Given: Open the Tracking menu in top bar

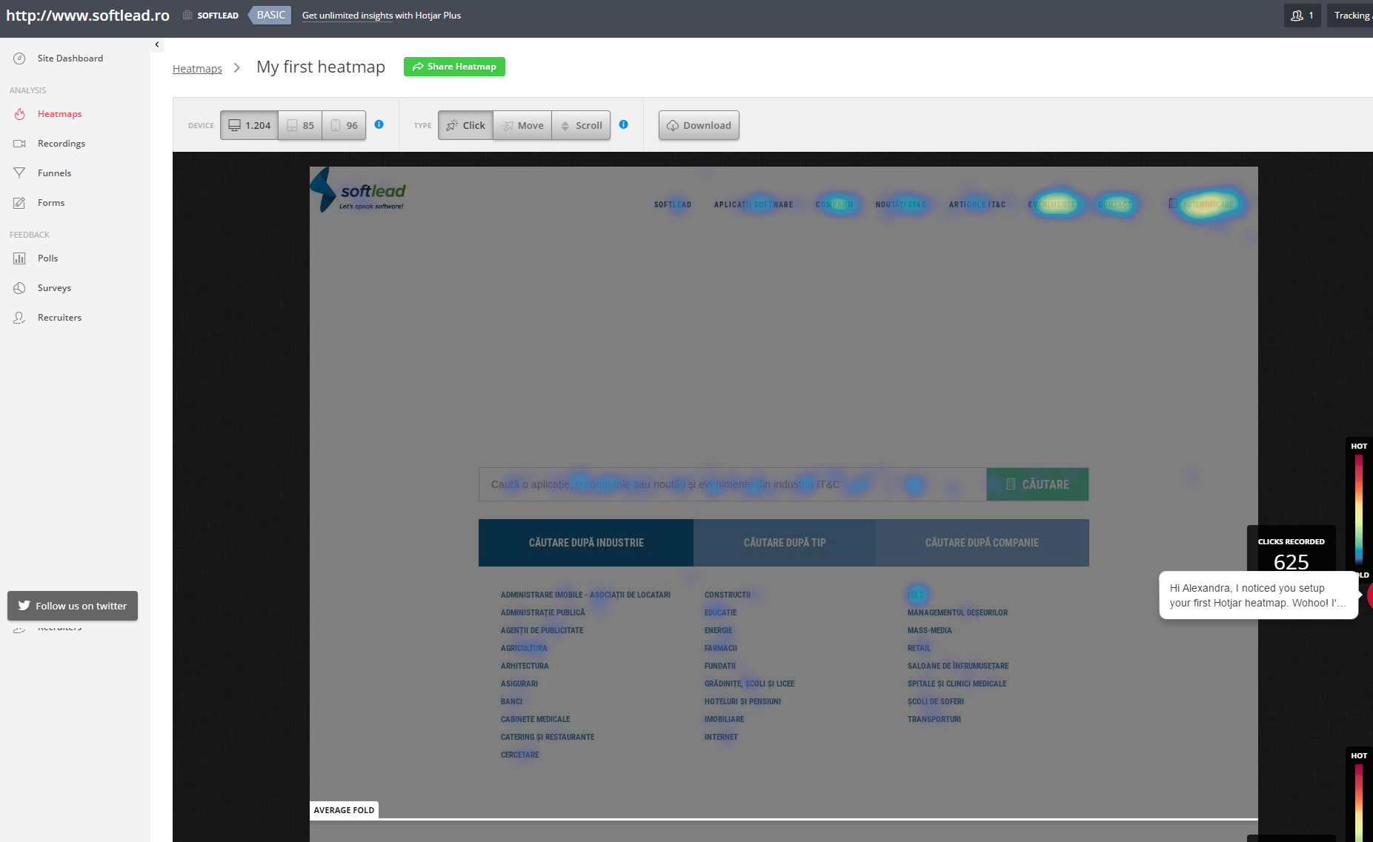Looking at the screenshot, I should (x=1351, y=16).
